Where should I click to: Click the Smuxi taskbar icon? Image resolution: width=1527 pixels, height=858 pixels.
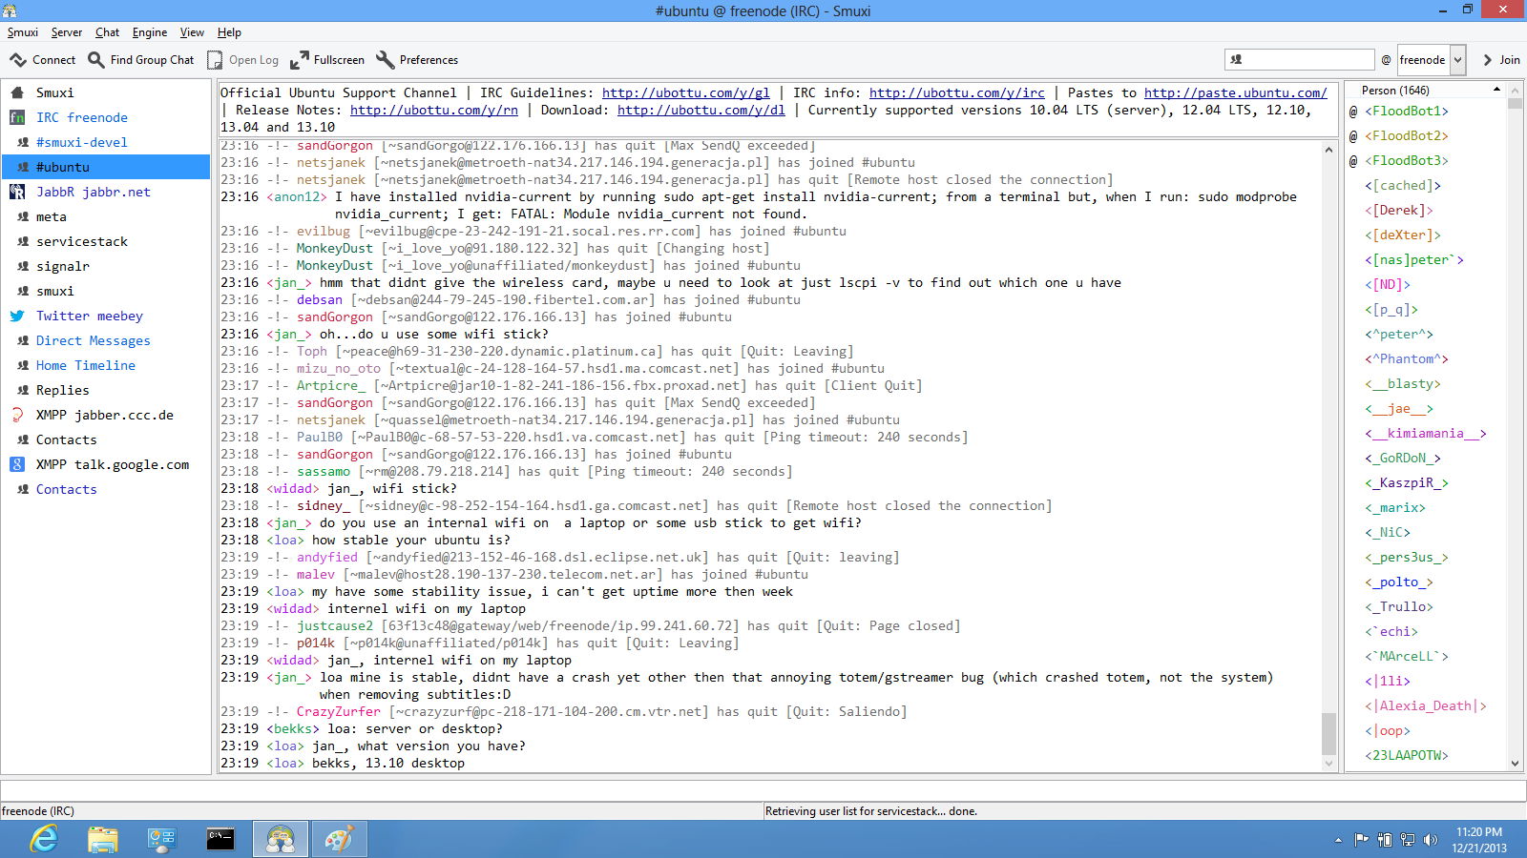(x=280, y=839)
